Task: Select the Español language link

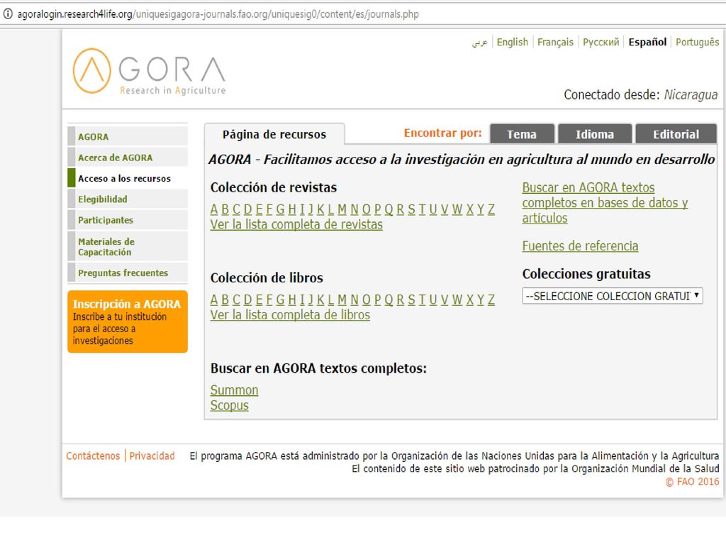Action: coord(647,42)
